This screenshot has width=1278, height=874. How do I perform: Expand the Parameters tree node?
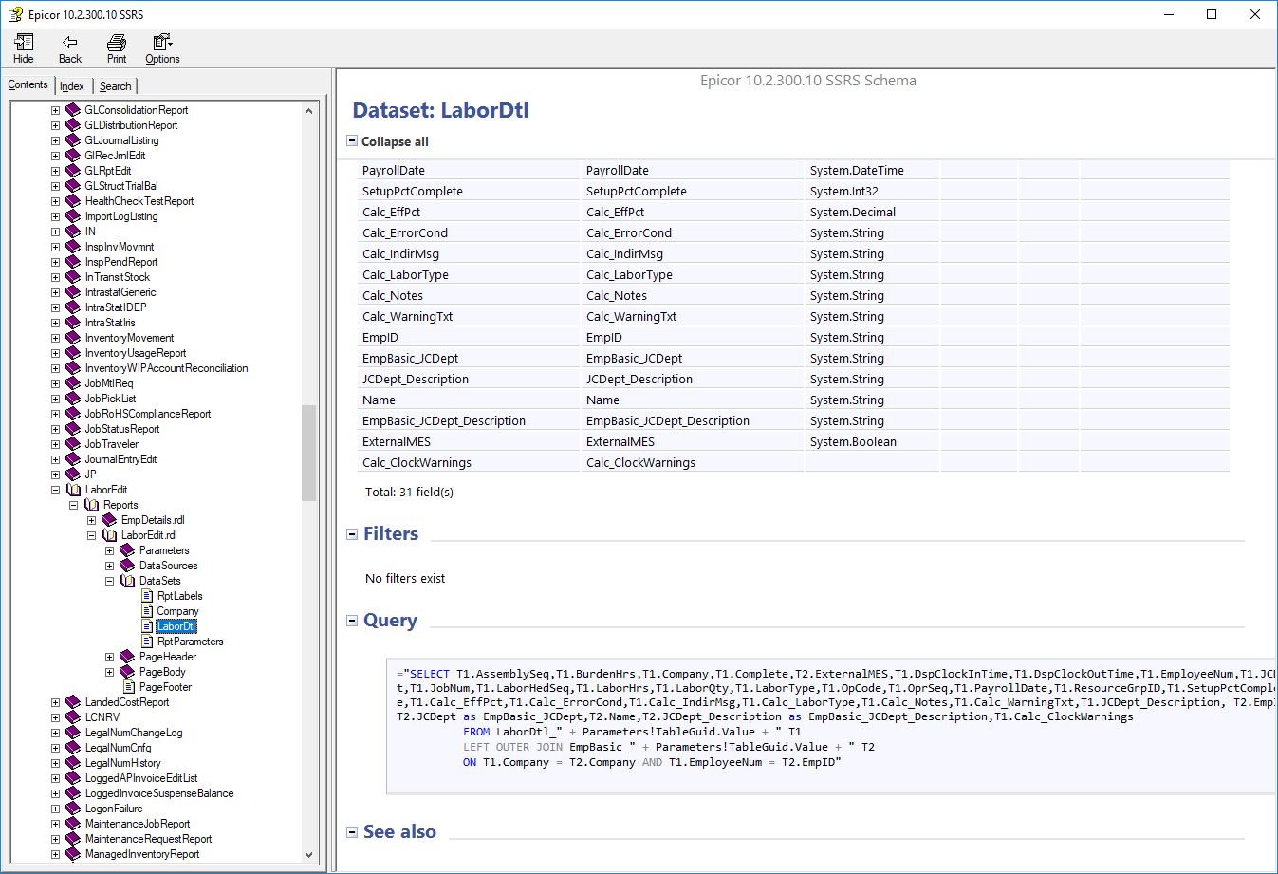109,550
